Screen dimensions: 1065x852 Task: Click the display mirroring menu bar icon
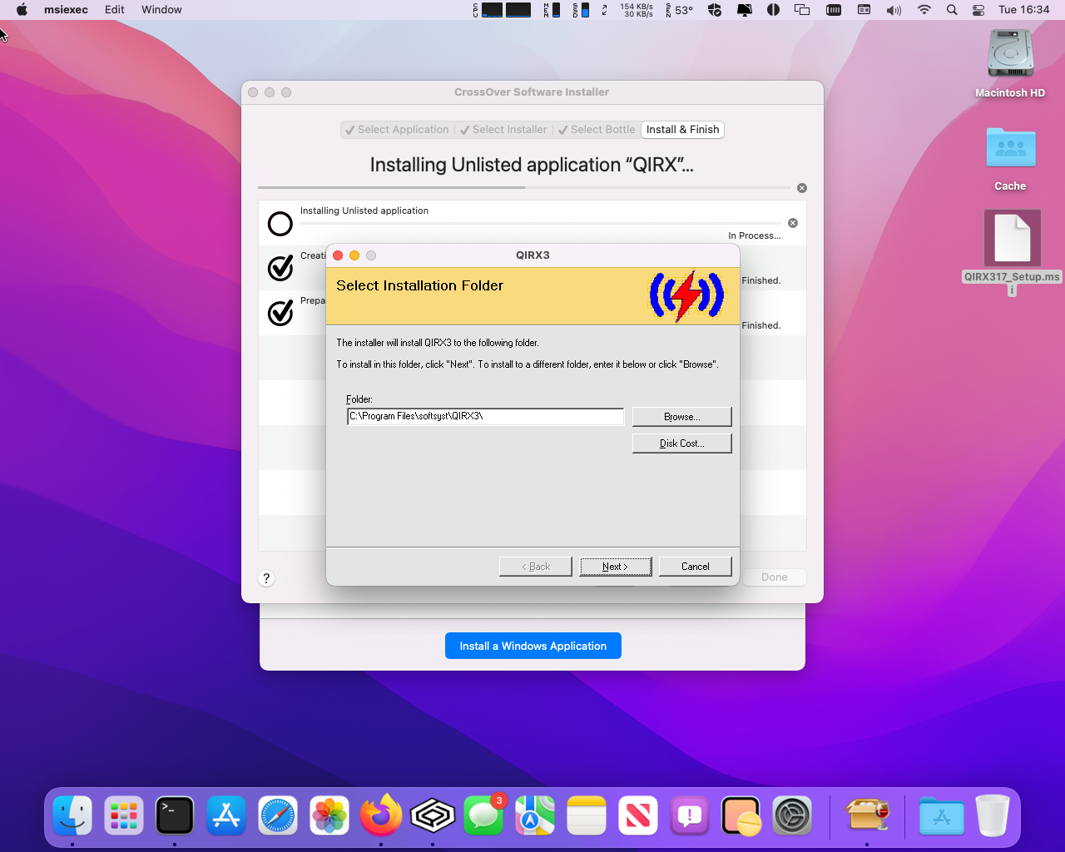[802, 10]
